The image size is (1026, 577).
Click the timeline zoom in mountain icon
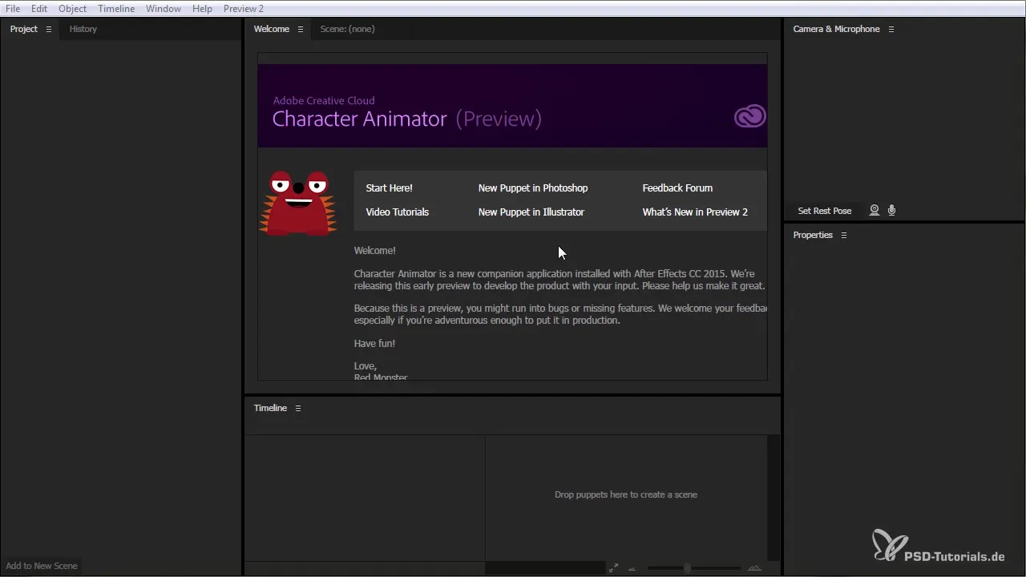753,567
